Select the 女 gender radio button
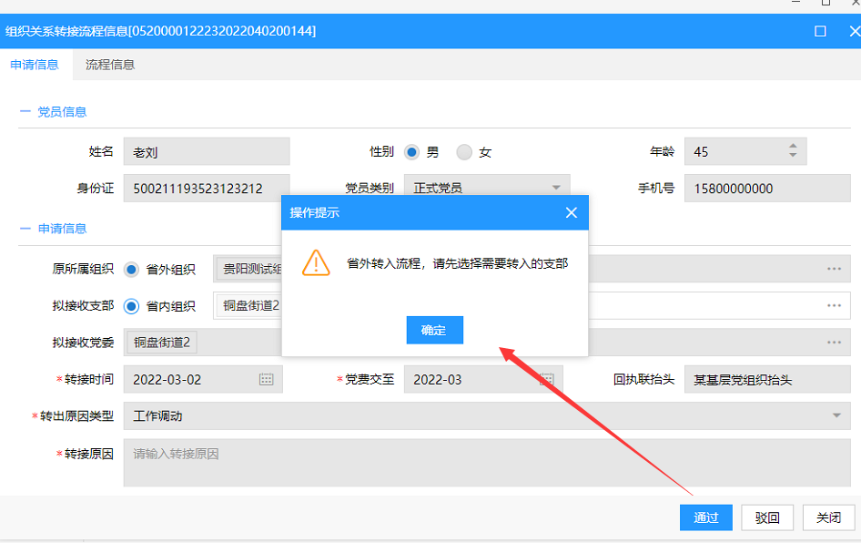Viewport: 861px width, 543px height. click(x=465, y=152)
